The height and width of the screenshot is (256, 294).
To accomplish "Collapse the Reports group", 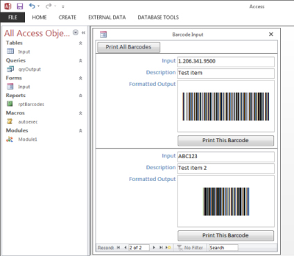I will [x=80, y=96].
